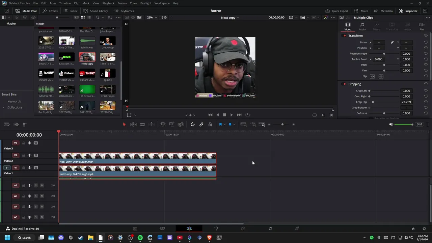Open the Effects panel button
432x243 pixels.
(x=50, y=11)
